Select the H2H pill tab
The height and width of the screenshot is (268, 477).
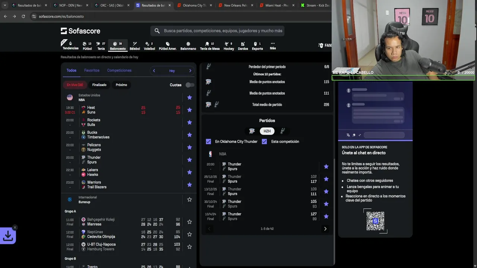[x=267, y=131]
